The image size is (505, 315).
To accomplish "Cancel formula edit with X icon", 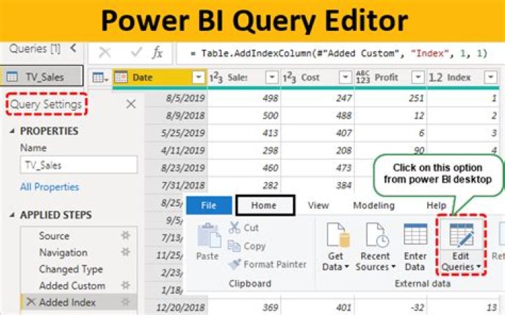I will (105, 52).
